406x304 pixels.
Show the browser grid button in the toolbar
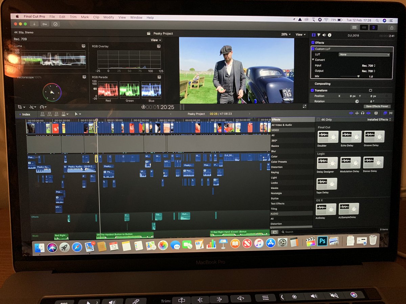(355, 27)
